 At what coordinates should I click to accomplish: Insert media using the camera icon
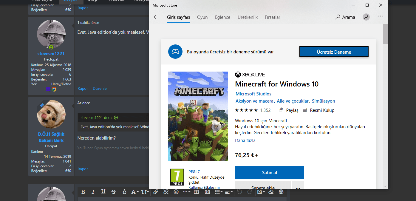(207, 192)
